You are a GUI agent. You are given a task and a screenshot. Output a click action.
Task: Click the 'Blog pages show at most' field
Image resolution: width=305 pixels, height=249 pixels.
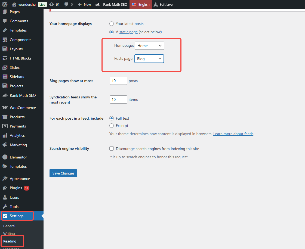pos(118,81)
